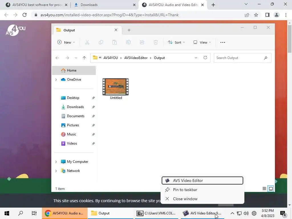Screen dimensions: 292x219
Task: Open 7-Zip window from taskbar
Action: tap(157, 213)
